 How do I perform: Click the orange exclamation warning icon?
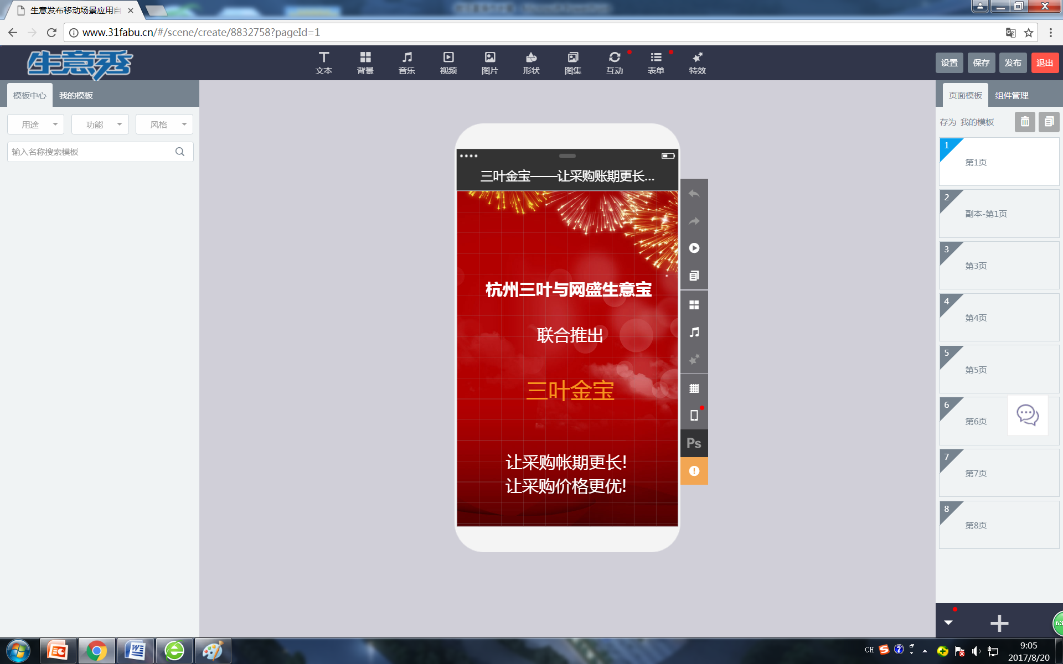click(x=694, y=471)
